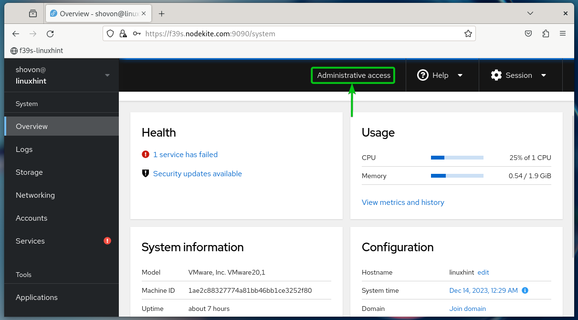The width and height of the screenshot is (578, 320).
Task: Open the Firefox hamburger menu
Action: (x=563, y=34)
